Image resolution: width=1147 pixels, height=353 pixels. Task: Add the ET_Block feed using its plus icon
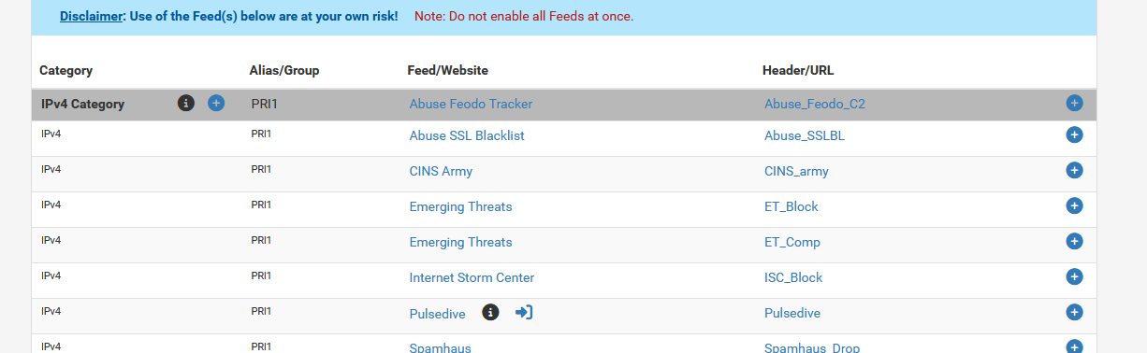[1074, 205]
